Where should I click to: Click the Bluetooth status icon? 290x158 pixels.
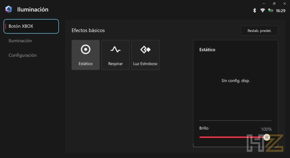255,10
